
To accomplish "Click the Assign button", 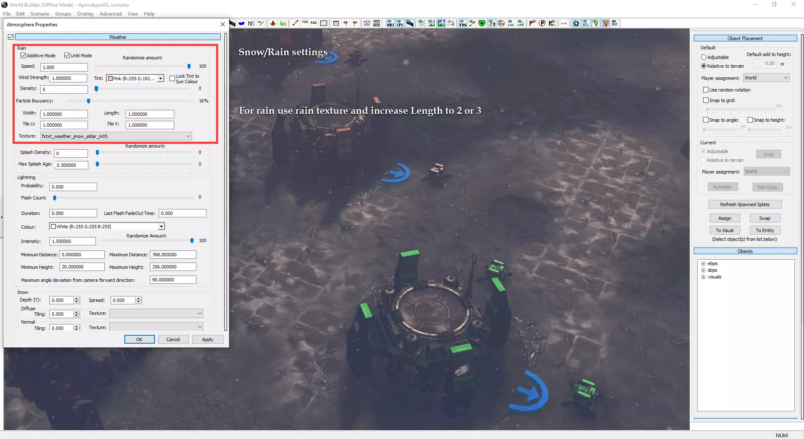I will (x=725, y=218).
